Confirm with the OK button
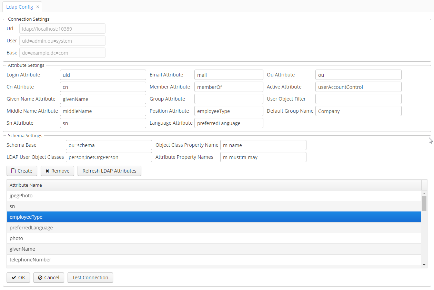Image resolution: width=434 pixels, height=290 pixels. pyautogui.click(x=18, y=278)
